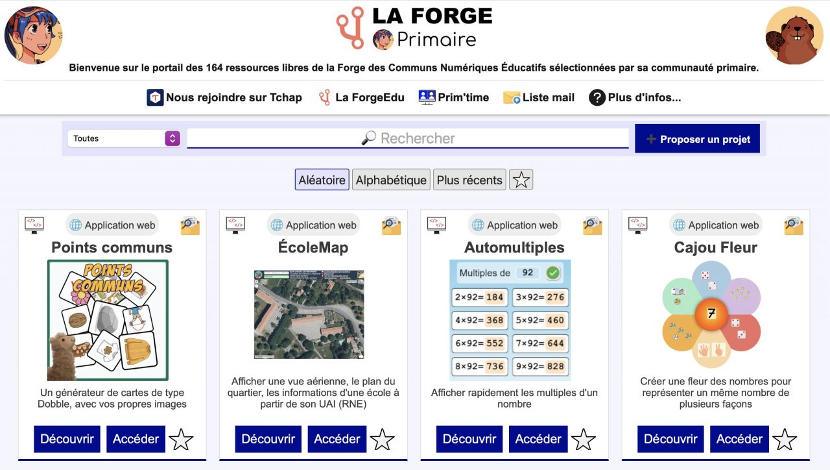Switch sorting to Alphabétique
Image resolution: width=830 pixels, height=470 pixels.
(391, 180)
